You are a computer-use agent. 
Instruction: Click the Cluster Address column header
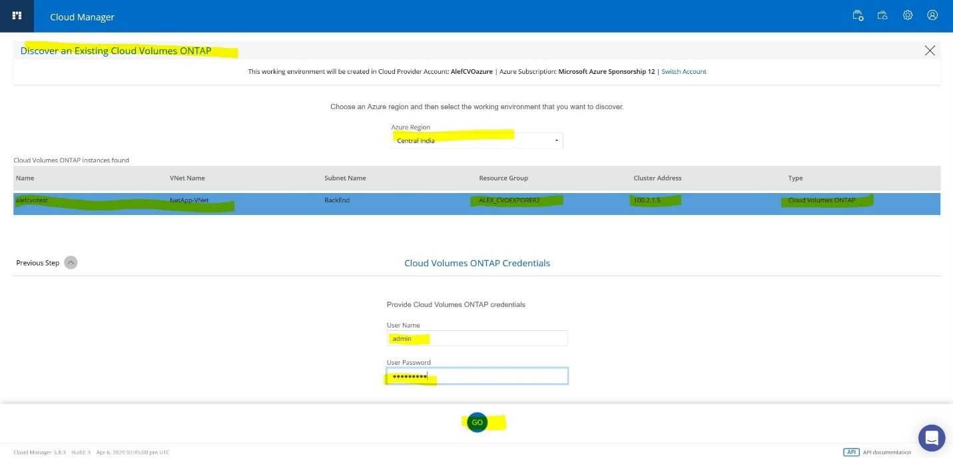tap(657, 178)
